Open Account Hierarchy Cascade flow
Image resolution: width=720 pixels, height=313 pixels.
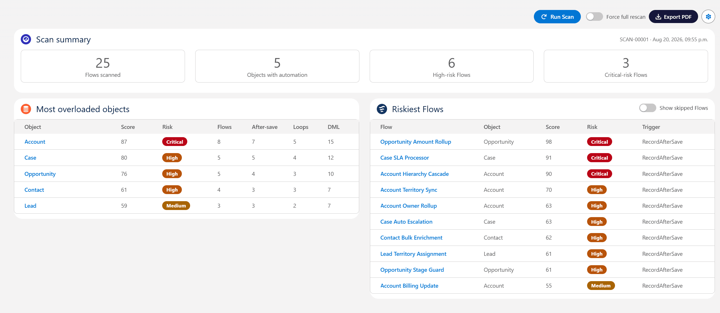414,174
